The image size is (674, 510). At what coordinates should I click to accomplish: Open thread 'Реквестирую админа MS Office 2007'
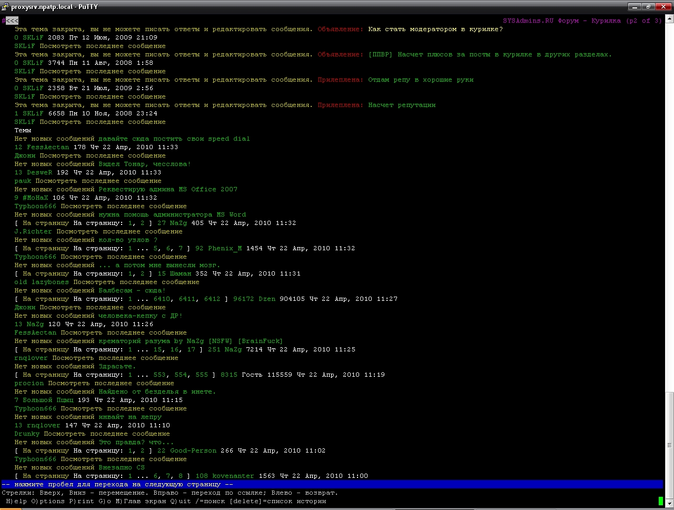click(x=168, y=189)
